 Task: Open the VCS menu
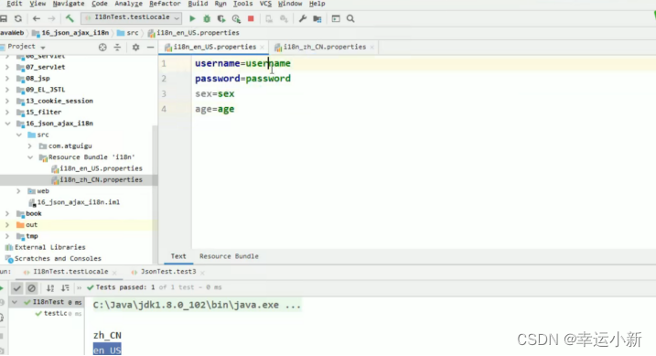tap(265, 4)
